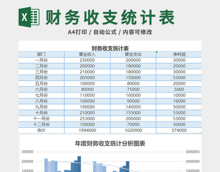This screenshot has width=220, height=172.
Task: Select the 合计 total row label
Action: (41, 130)
